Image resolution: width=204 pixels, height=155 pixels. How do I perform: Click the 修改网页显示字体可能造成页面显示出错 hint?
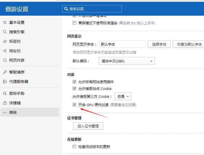coord(104,52)
